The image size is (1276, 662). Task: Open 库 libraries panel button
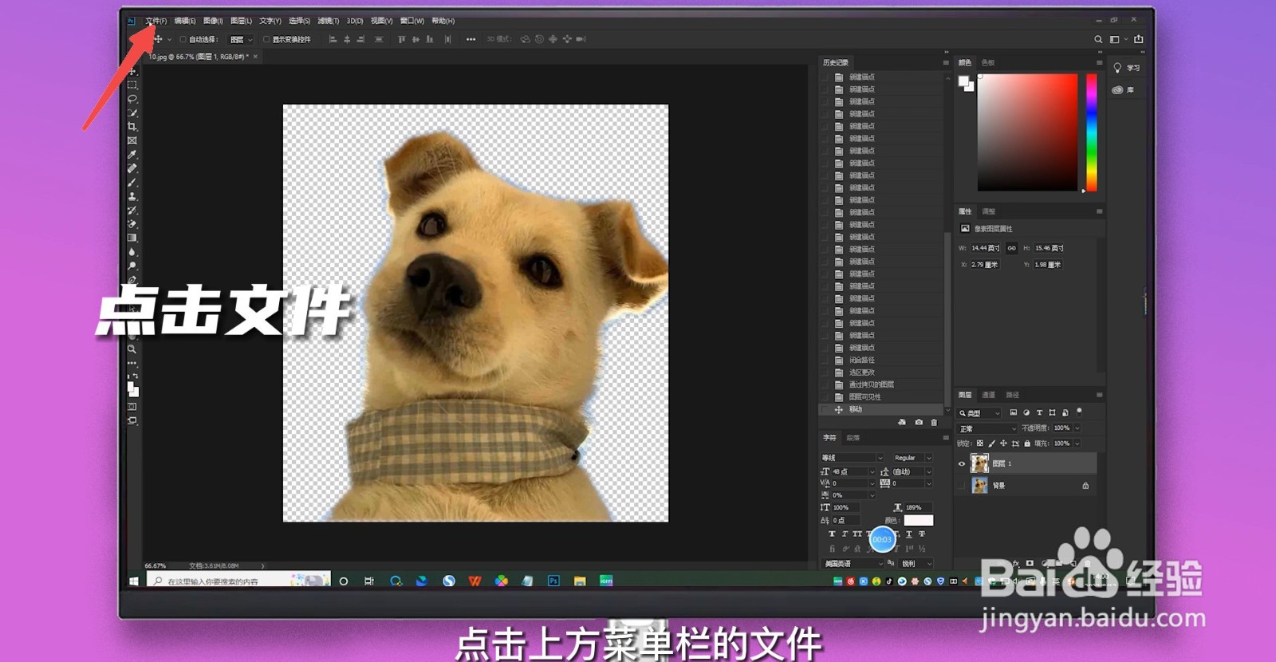pyautogui.click(x=1123, y=90)
